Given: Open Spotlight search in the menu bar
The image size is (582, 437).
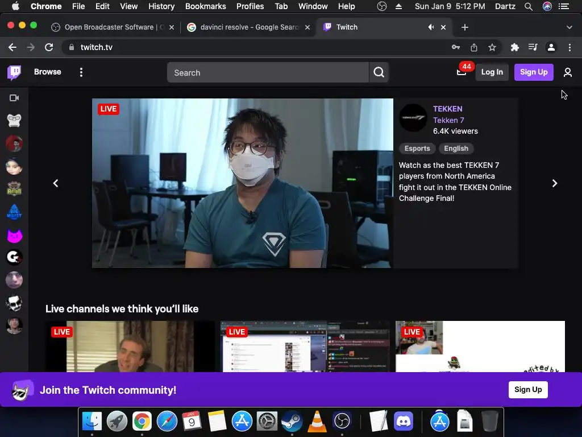Looking at the screenshot, I should [x=529, y=6].
